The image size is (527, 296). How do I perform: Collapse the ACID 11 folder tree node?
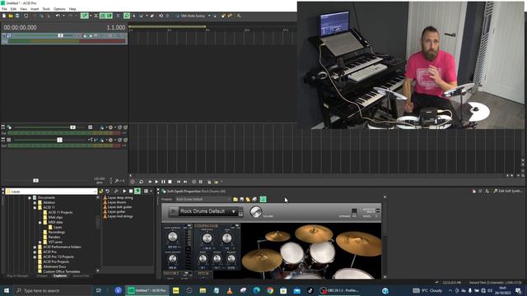tap(35, 208)
